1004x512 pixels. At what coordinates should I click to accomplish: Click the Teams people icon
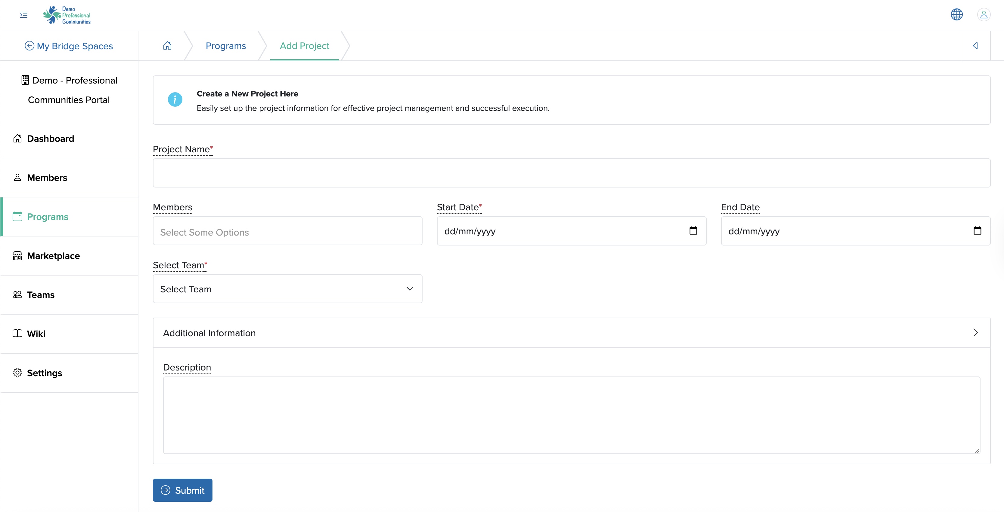click(x=17, y=294)
